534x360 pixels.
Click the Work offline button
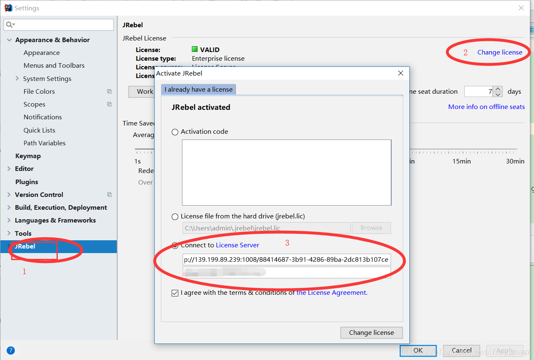click(x=142, y=92)
